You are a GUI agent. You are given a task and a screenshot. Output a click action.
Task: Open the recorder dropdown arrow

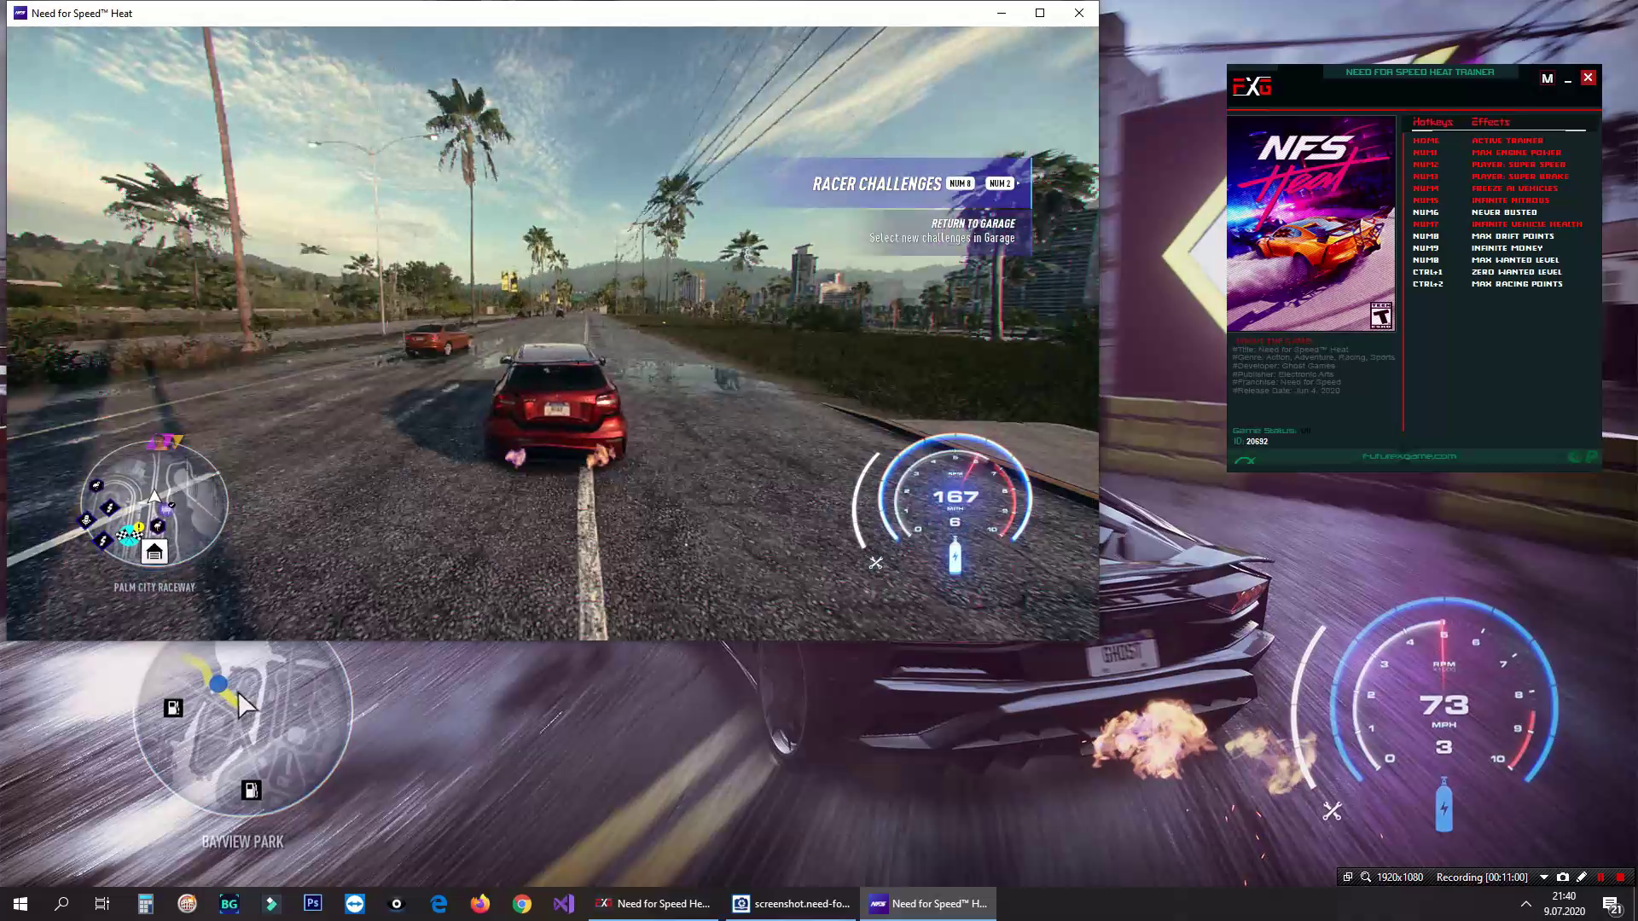(x=1543, y=878)
